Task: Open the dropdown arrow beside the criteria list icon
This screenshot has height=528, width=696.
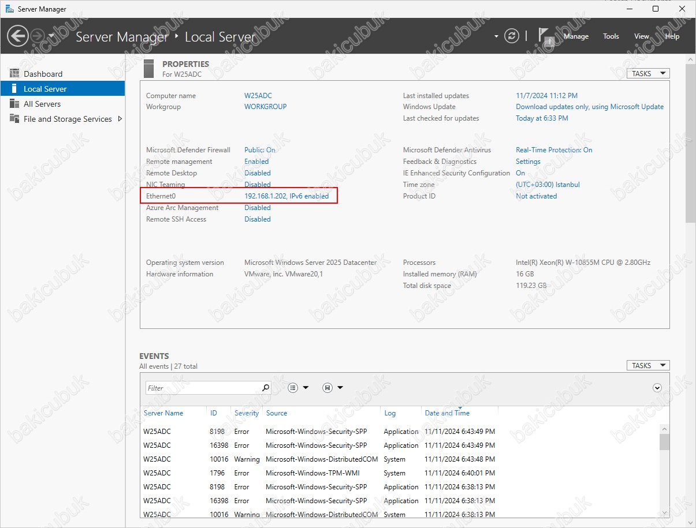Action: (x=306, y=388)
